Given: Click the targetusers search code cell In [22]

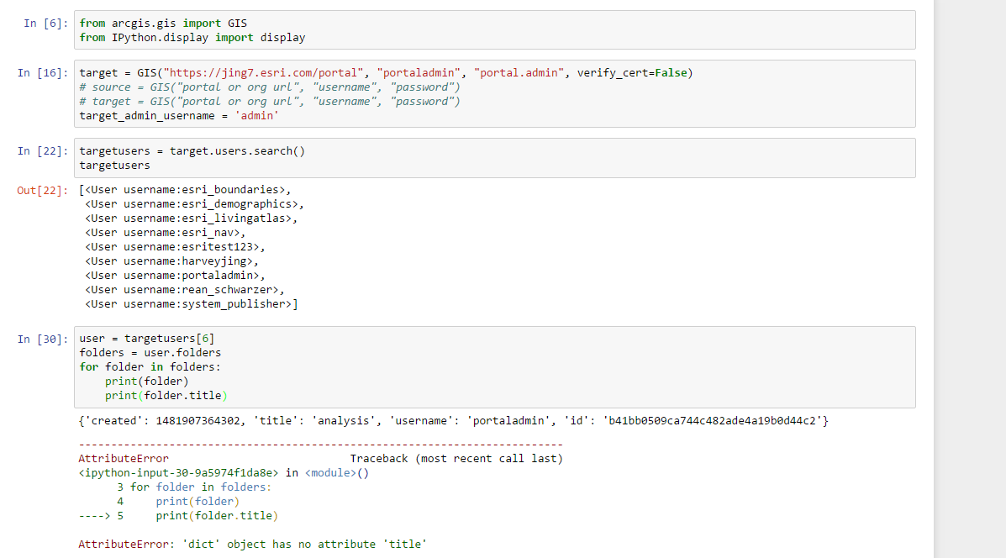Looking at the screenshot, I should [x=495, y=159].
